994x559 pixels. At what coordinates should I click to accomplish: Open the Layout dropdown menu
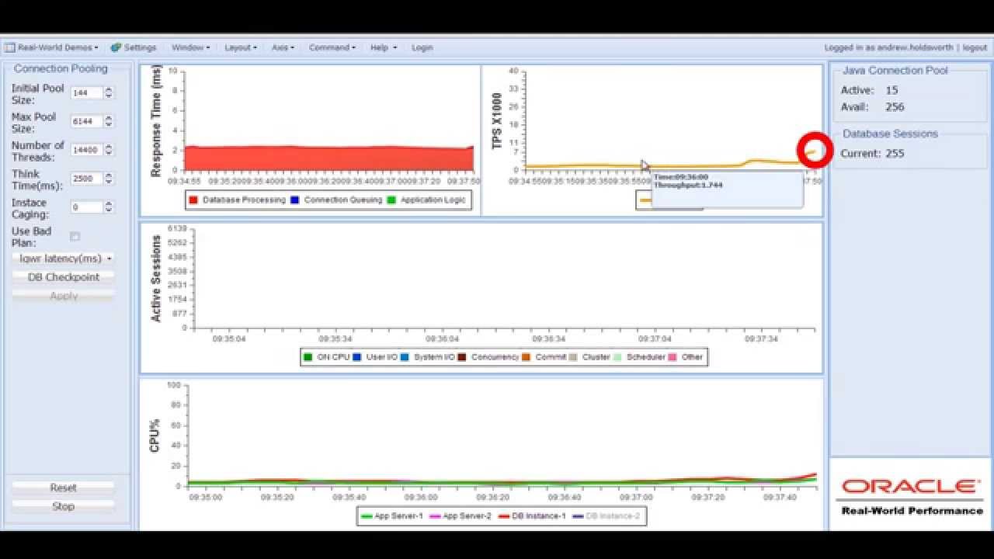[240, 47]
